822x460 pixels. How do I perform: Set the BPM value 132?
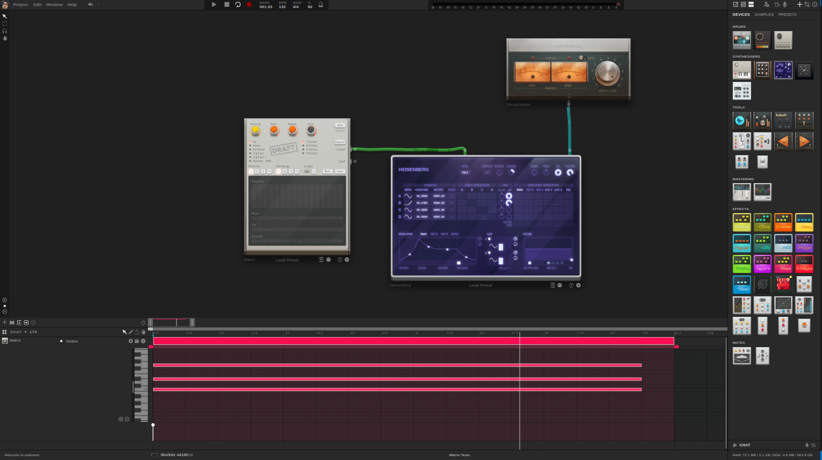[282, 7]
